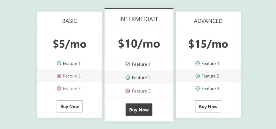Buy the Basic plan with Buy Now
This screenshot has height=129, width=276.
click(70, 106)
